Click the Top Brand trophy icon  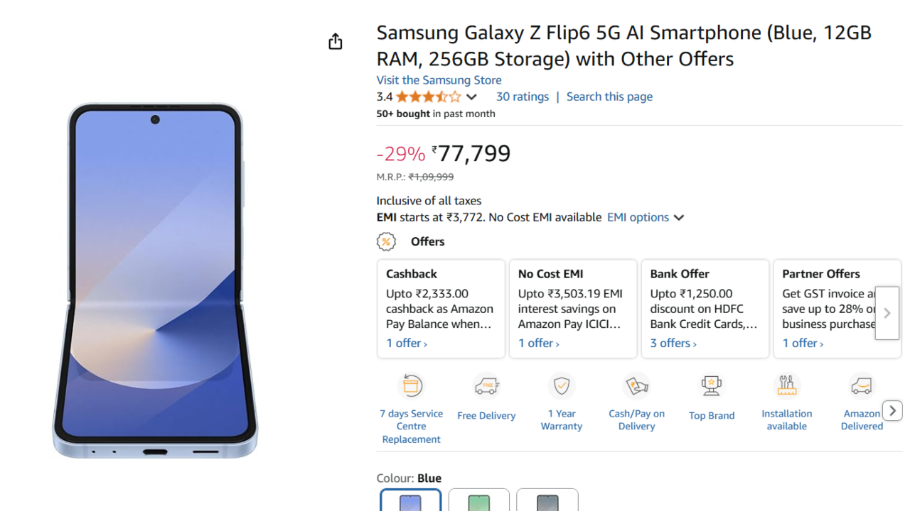712,385
